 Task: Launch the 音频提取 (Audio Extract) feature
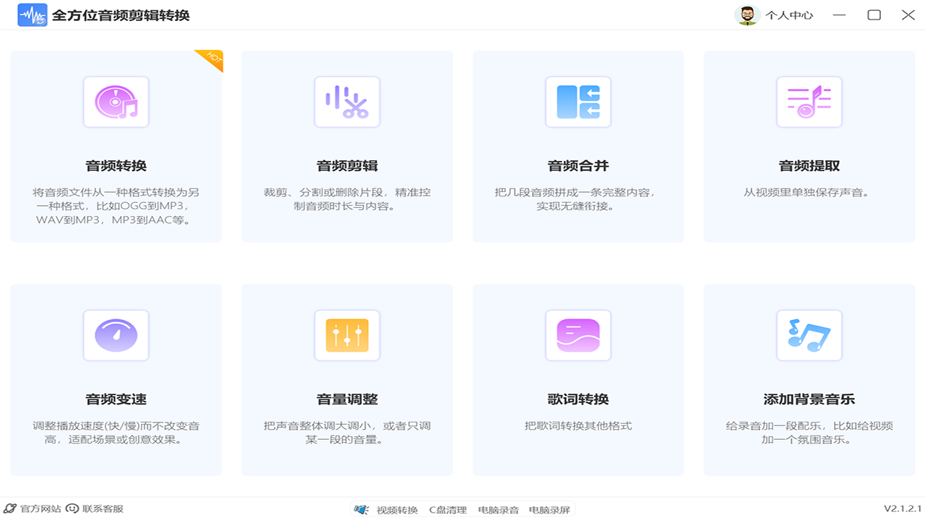(x=809, y=146)
